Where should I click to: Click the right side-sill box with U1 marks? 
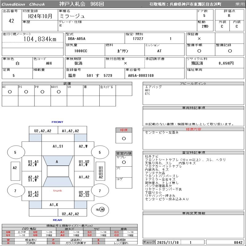coord(101,171)
